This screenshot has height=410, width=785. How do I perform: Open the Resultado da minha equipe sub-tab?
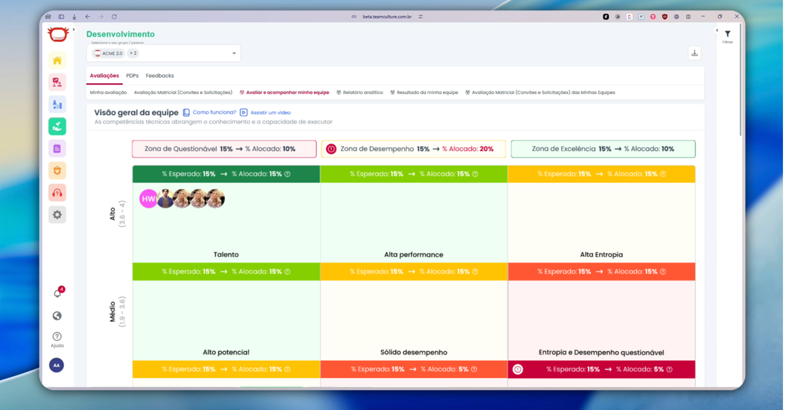[424, 93]
